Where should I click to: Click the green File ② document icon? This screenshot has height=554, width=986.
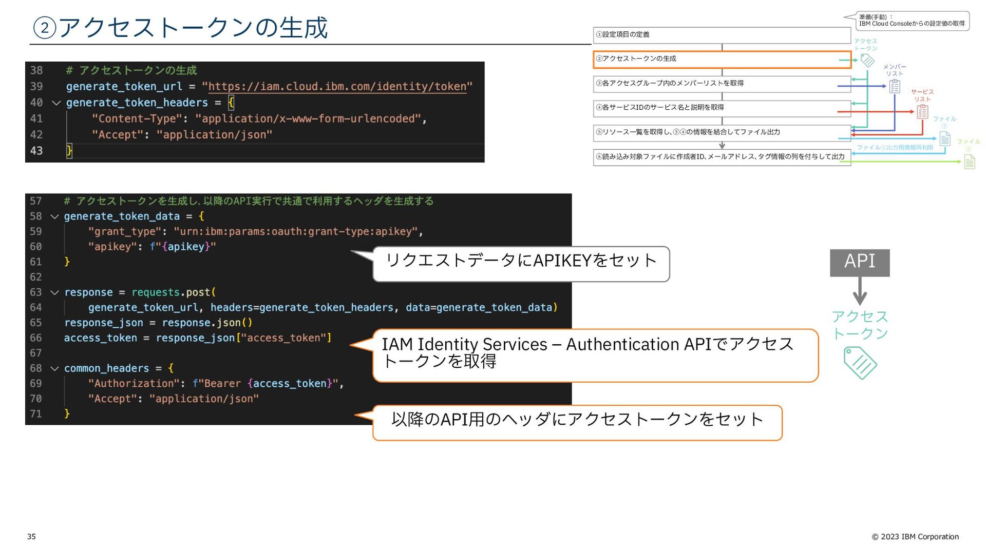[x=969, y=162]
